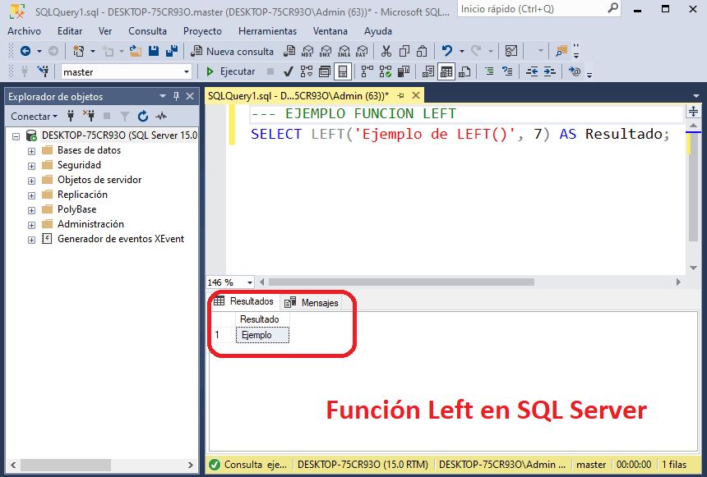This screenshot has width=707, height=477.
Task: Uncomment the selected lines icon
Action: pyautogui.click(x=507, y=71)
